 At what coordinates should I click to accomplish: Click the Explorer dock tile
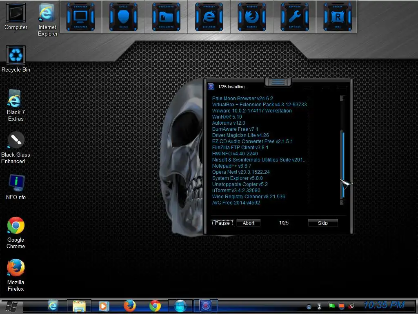click(209, 17)
